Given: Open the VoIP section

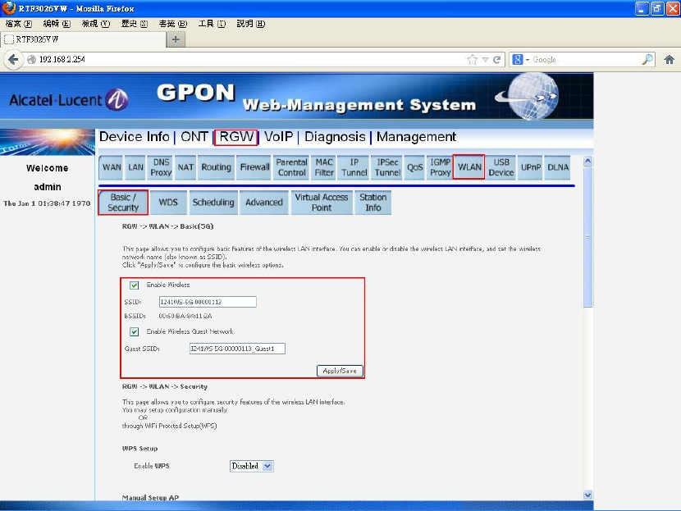Looking at the screenshot, I should click(x=278, y=137).
